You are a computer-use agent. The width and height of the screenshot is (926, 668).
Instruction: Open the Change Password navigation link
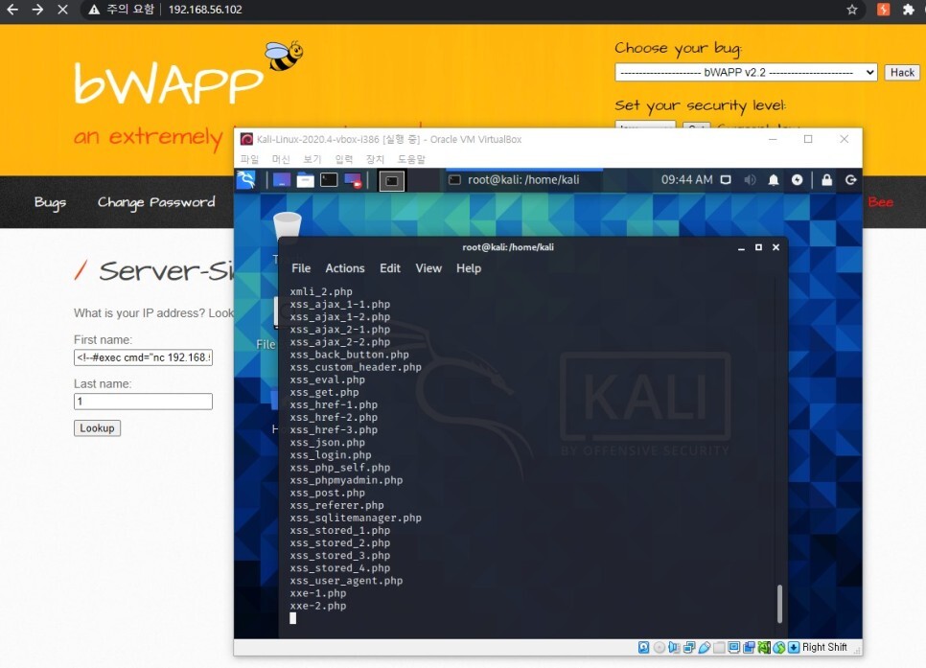(x=156, y=202)
